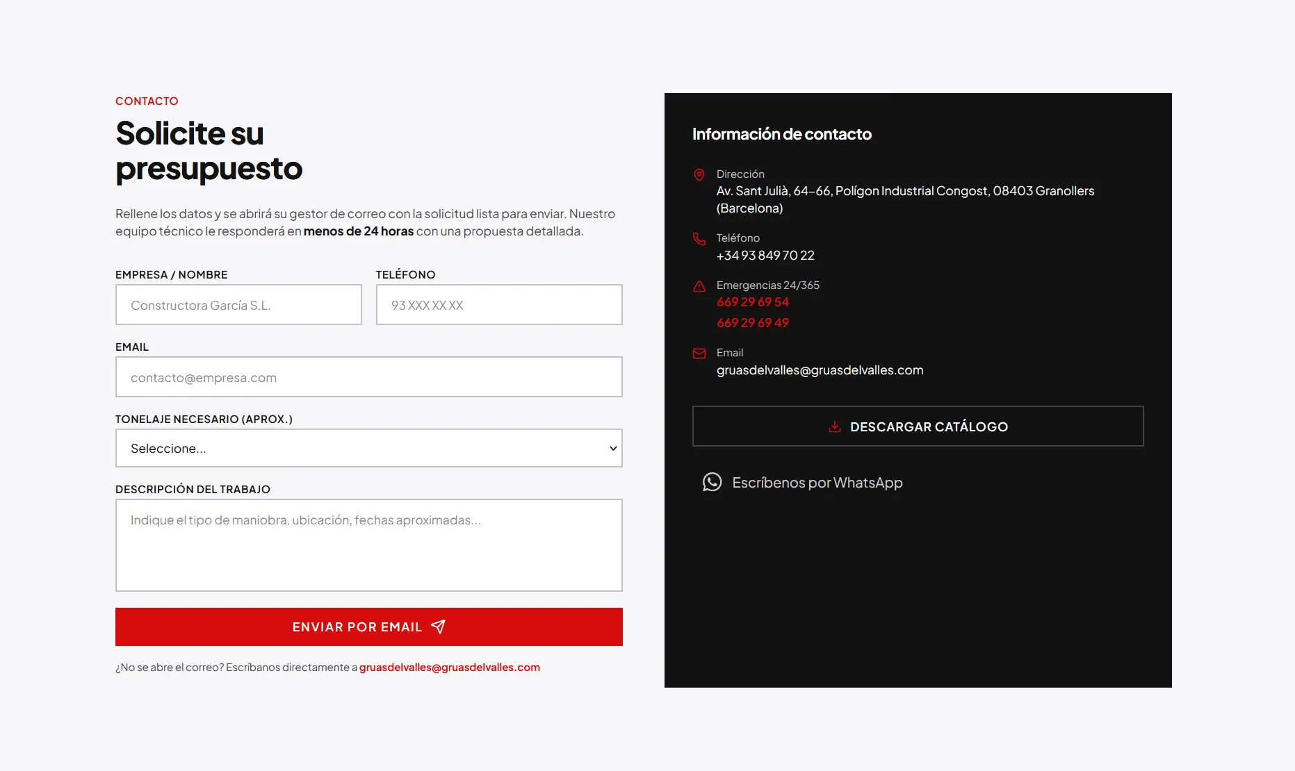Image resolution: width=1295 pixels, height=771 pixels.
Task: Submit form with Enviar por email button
Action: [369, 627]
